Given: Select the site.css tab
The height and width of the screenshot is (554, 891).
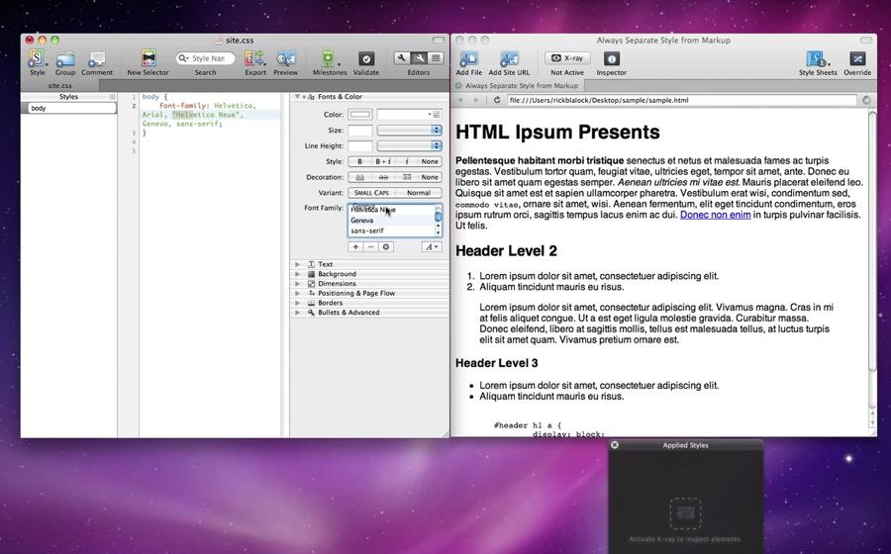Looking at the screenshot, I should point(59,86).
